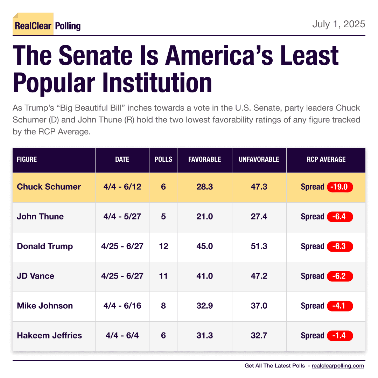Click the red -6.4 spread badge
The width and height of the screenshot is (378, 378).
(x=340, y=217)
